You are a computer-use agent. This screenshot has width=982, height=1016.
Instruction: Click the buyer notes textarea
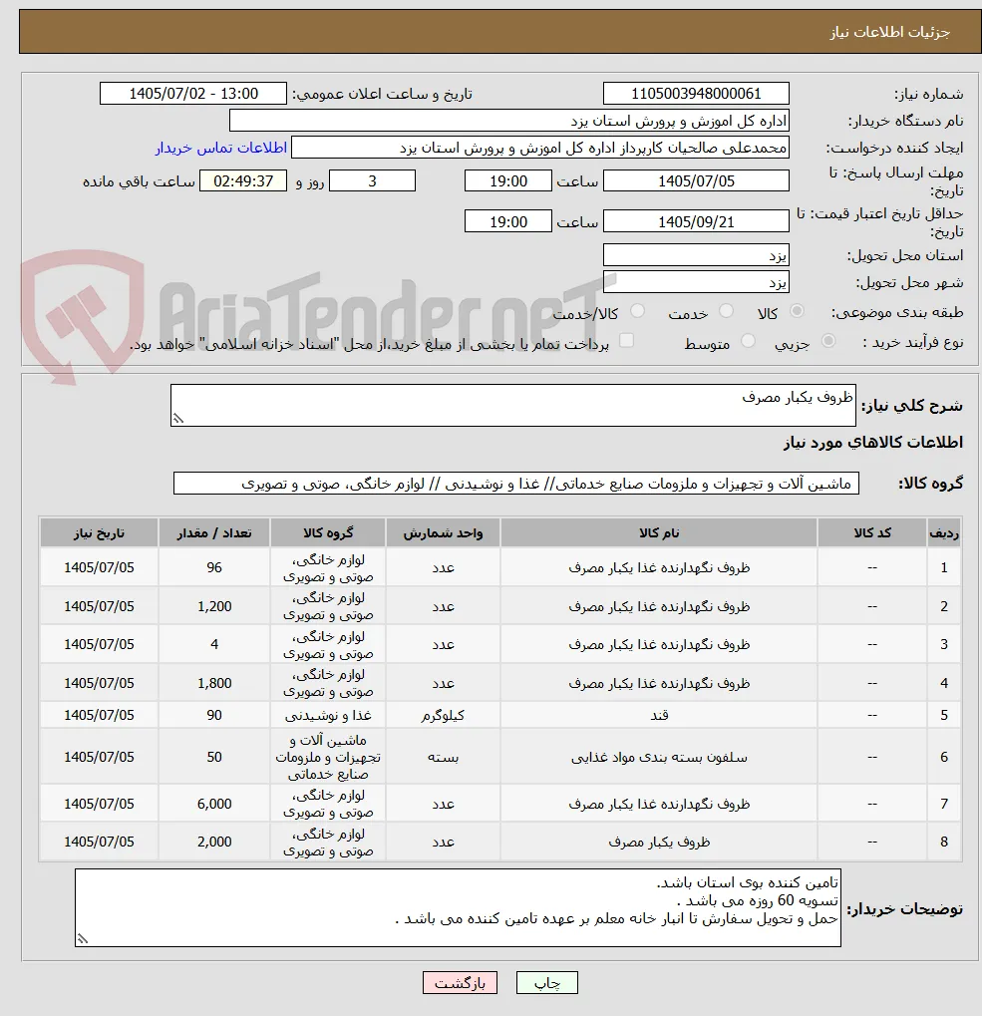[458, 907]
